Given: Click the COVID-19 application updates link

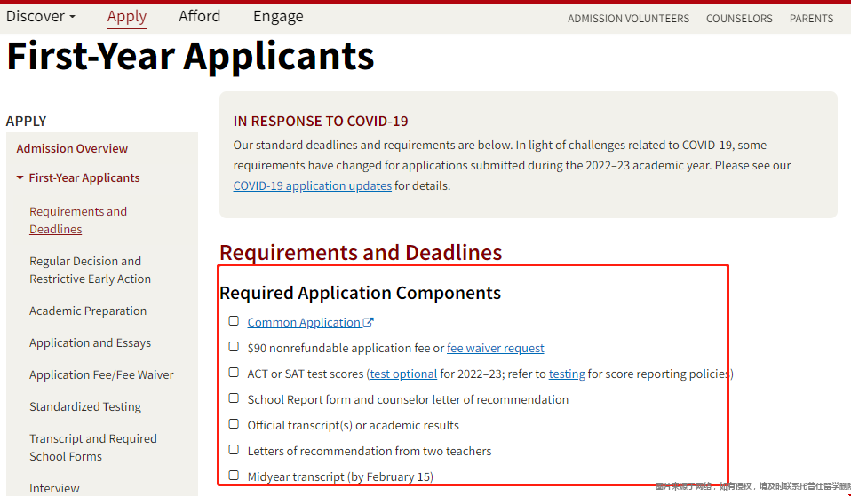Looking at the screenshot, I should [x=312, y=186].
